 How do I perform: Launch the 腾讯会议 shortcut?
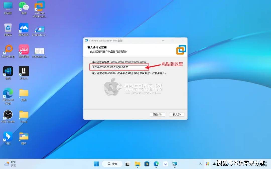(x=24, y=30)
